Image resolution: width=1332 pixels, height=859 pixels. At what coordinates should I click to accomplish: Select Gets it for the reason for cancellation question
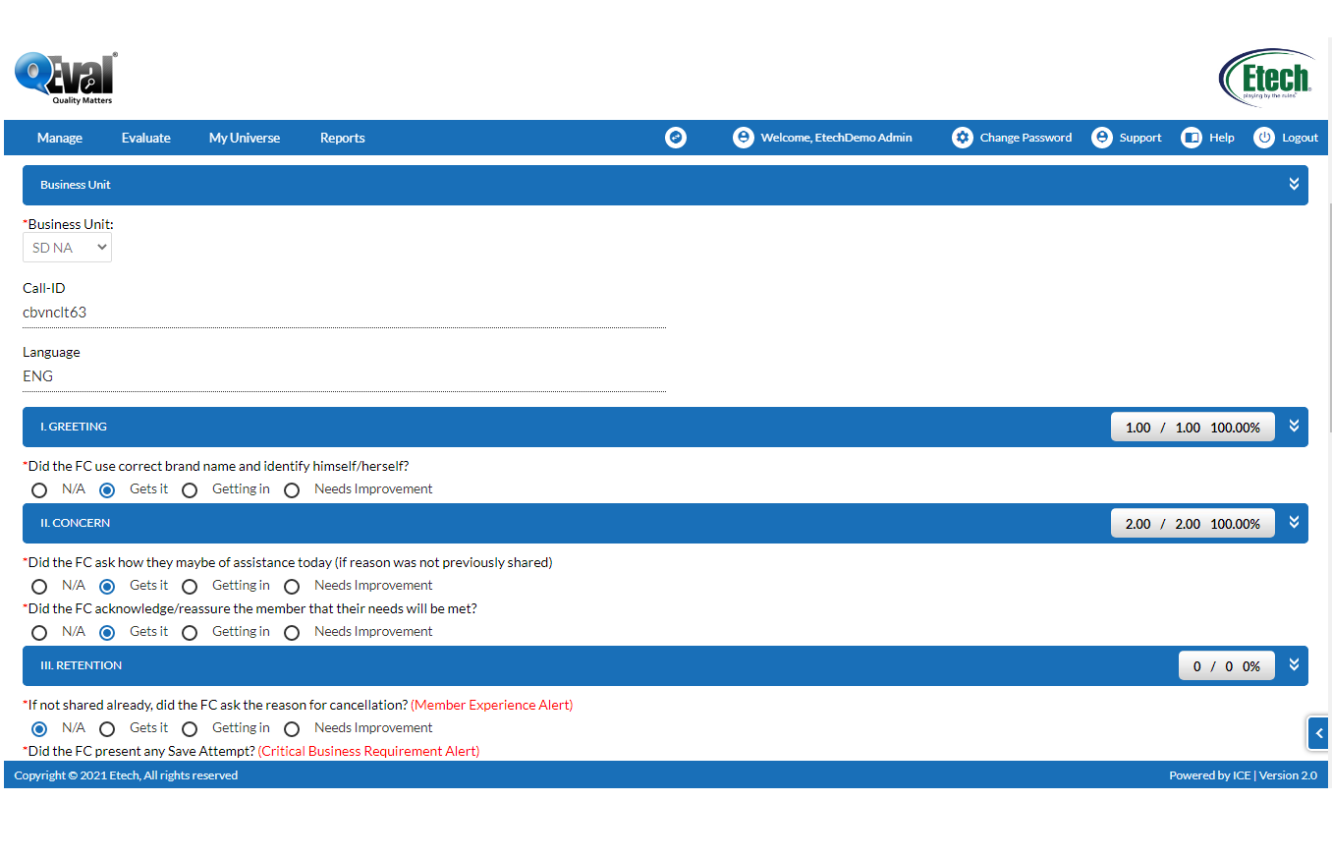[107, 728]
